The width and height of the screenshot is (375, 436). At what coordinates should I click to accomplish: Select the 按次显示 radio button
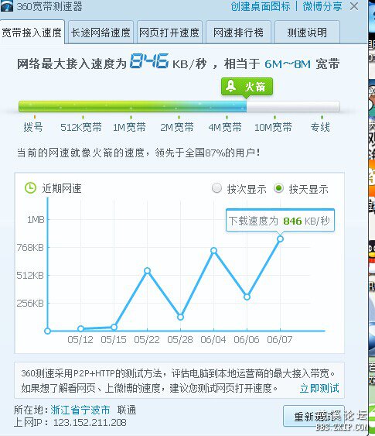[x=216, y=188]
